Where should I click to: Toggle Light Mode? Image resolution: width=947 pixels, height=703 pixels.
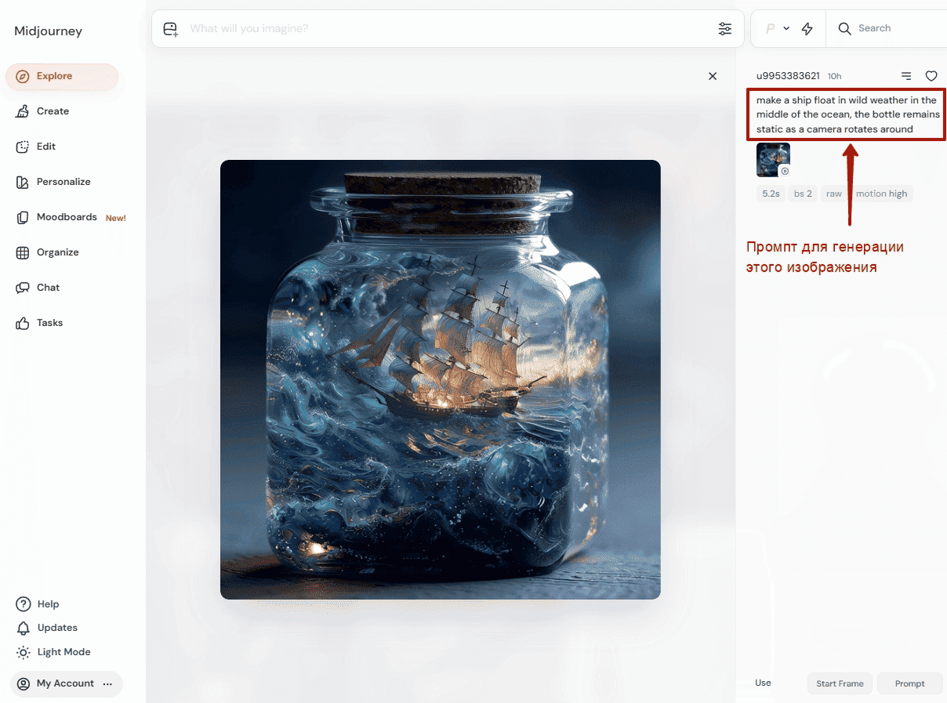click(x=54, y=652)
